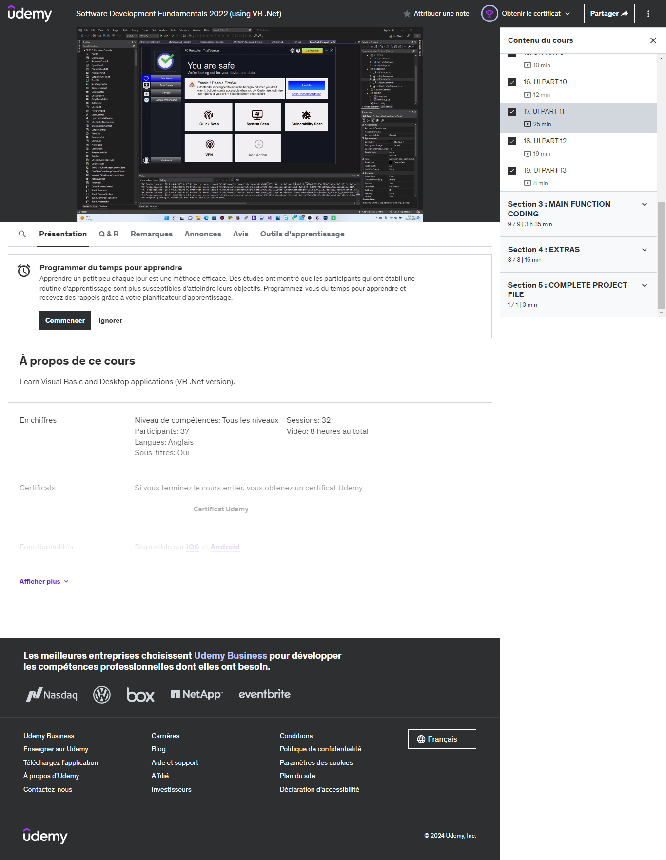Image resolution: width=666 pixels, height=860 pixels.
Task: Open À propos d'Udemy footer link
Action: point(51,776)
